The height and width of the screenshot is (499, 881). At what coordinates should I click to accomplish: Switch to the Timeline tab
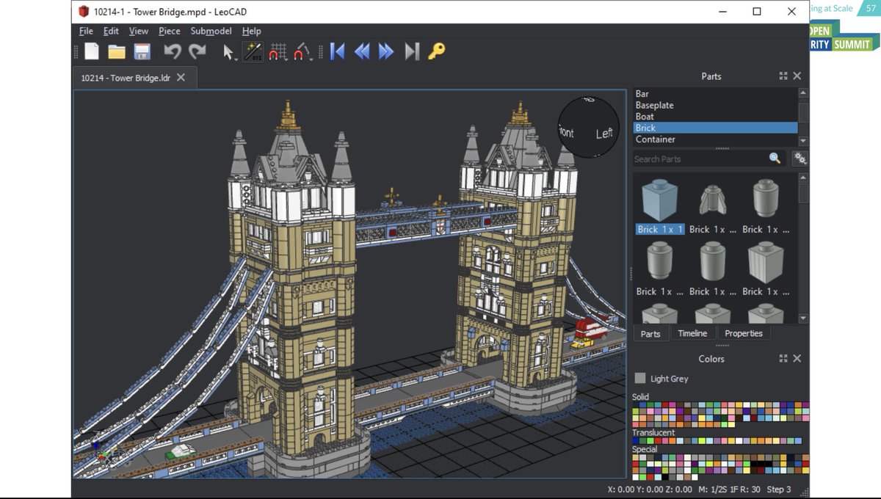click(692, 333)
